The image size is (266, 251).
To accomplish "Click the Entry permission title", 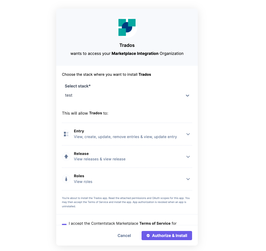I will [79, 131].
